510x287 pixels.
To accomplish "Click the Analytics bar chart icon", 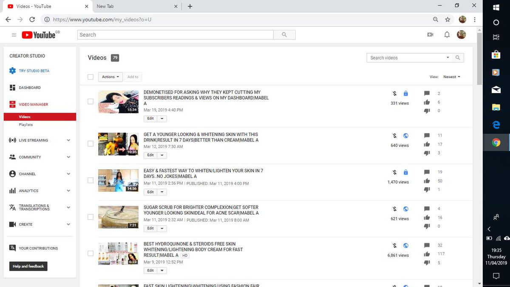I will [12, 191].
